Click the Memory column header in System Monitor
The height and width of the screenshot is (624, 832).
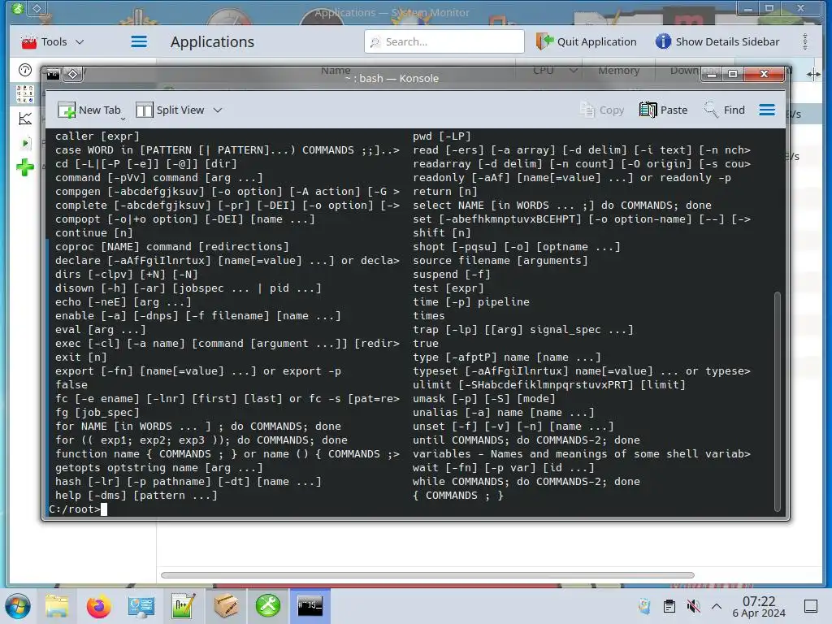pyautogui.click(x=618, y=70)
